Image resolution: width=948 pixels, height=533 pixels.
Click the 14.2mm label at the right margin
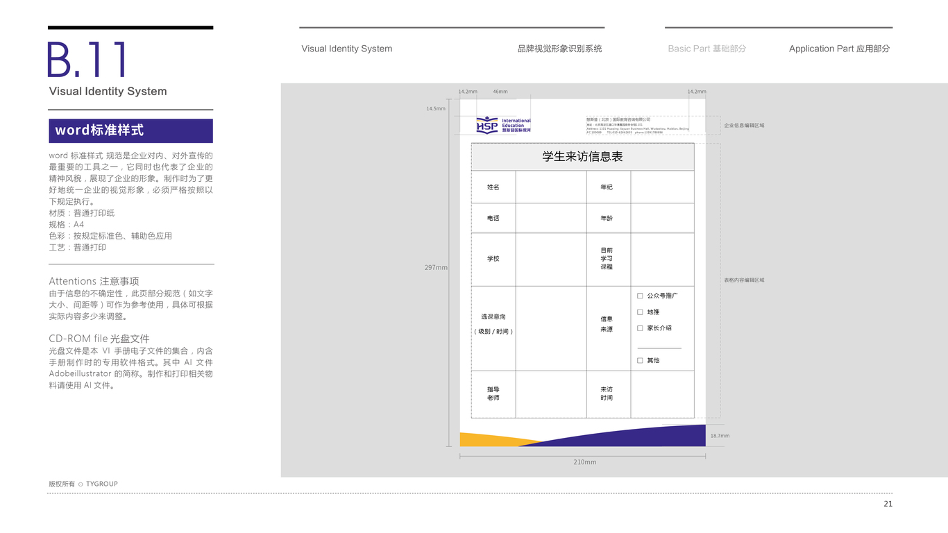pyautogui.click(x=697, y=92)
